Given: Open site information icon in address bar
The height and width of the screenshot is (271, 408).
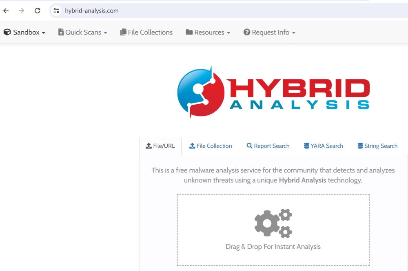Looking at the screenshot, I should tap(56, 11).
